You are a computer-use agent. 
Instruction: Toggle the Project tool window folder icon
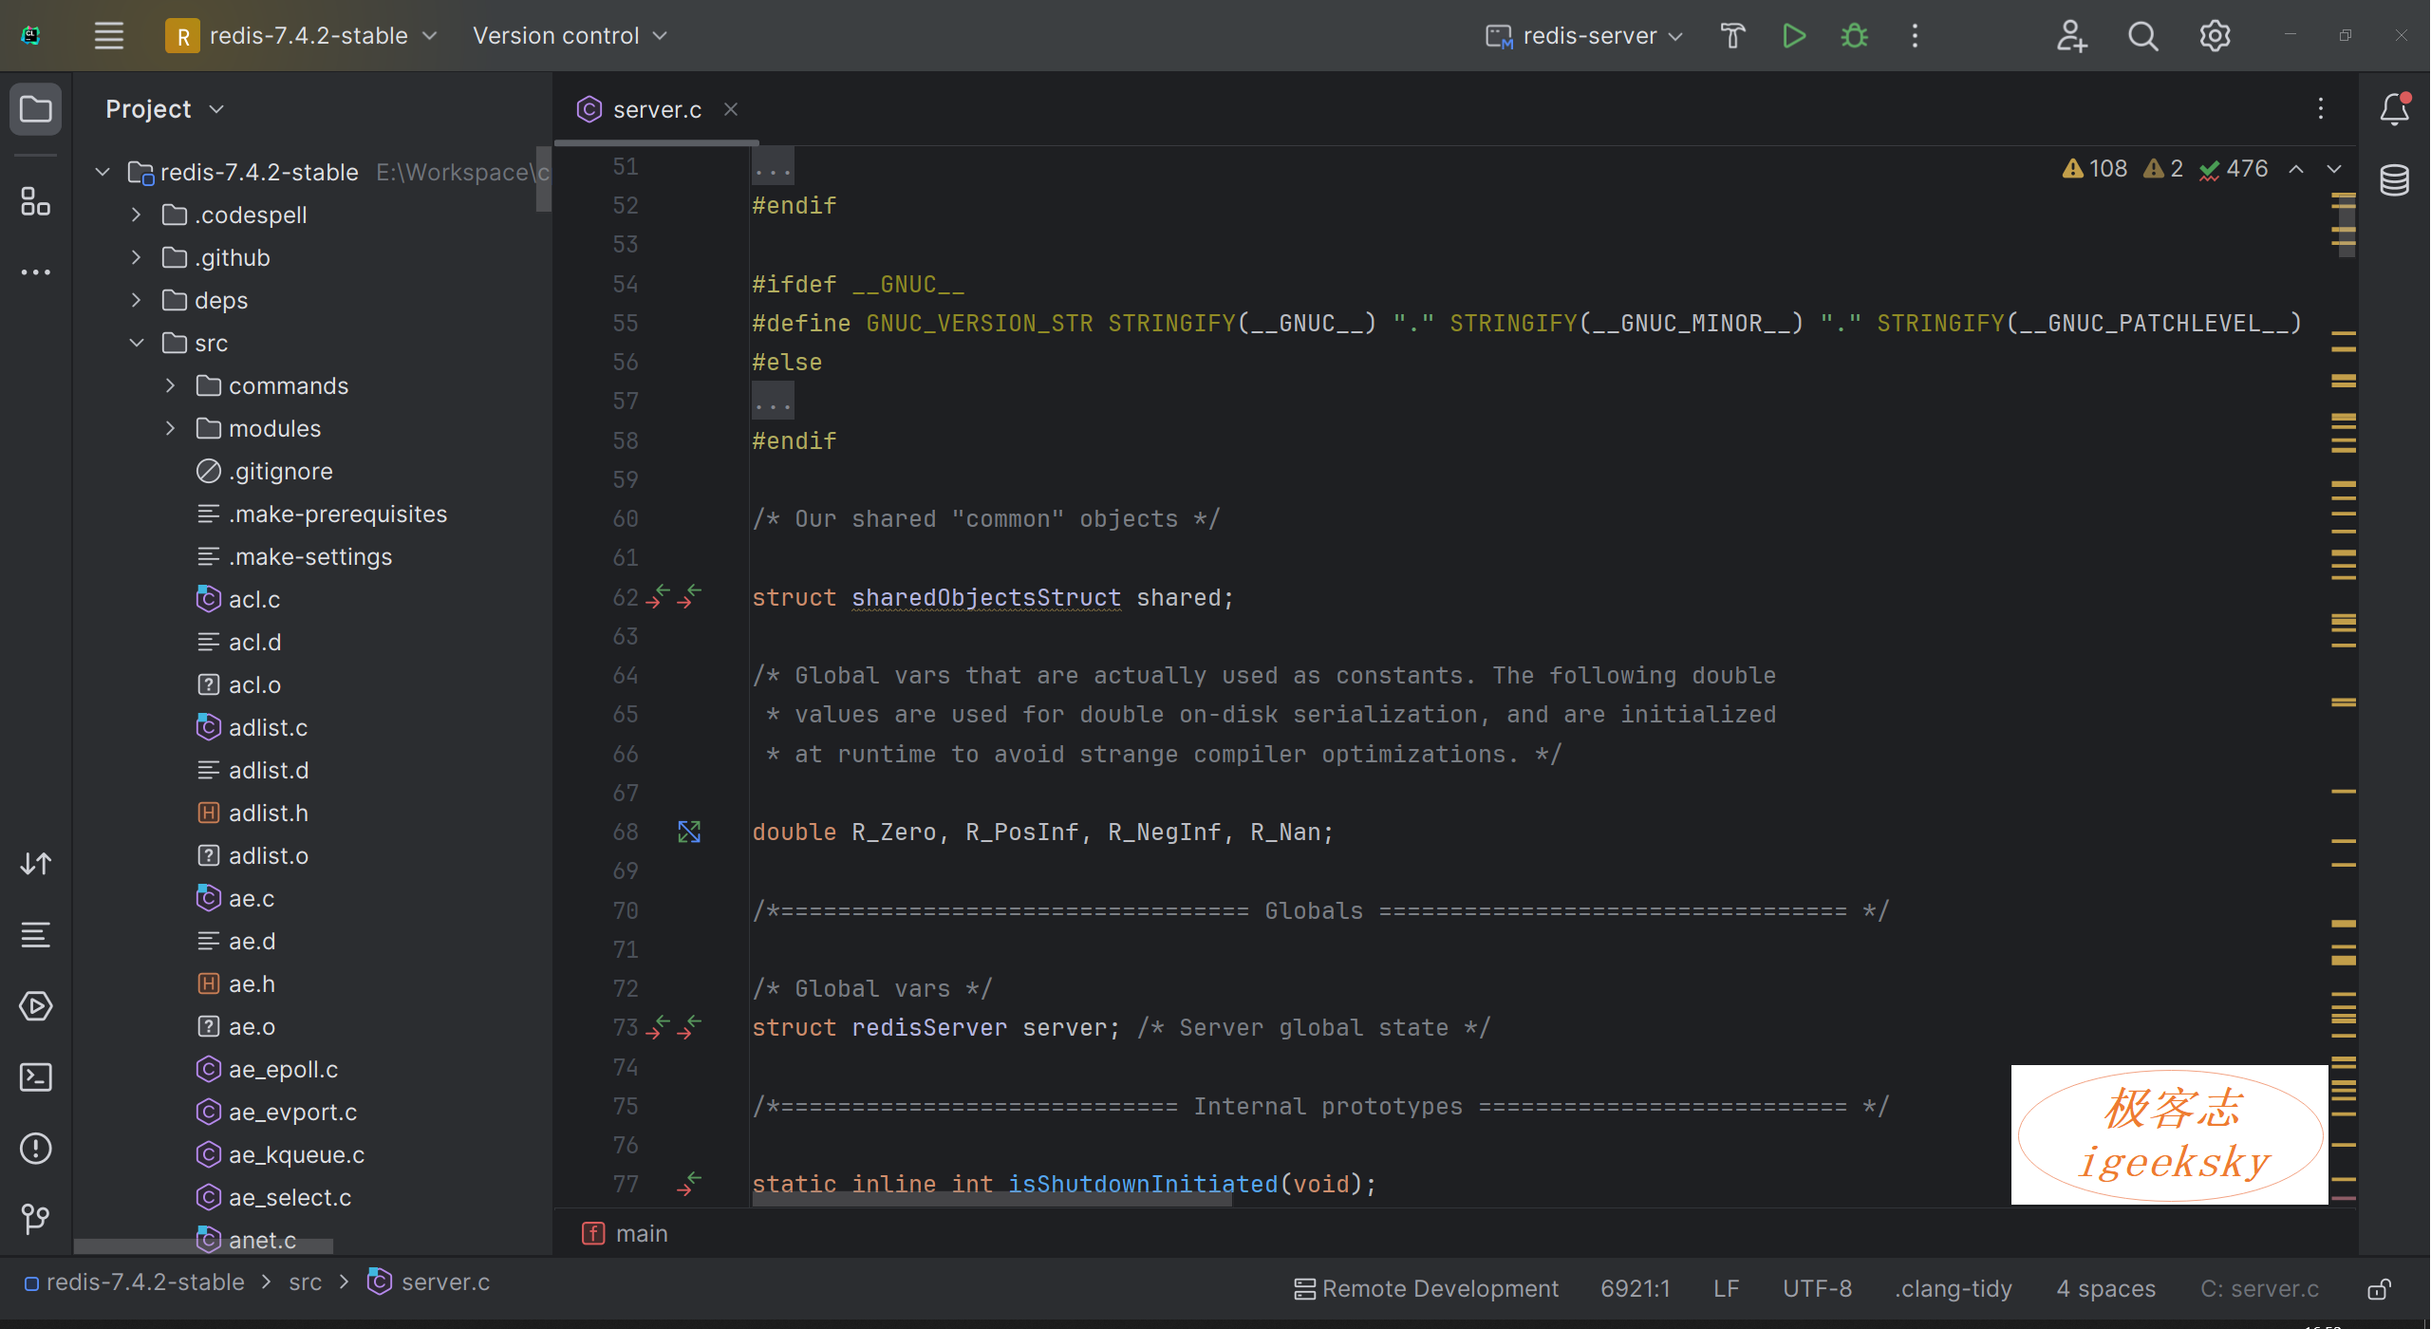[x=35, y=109]
